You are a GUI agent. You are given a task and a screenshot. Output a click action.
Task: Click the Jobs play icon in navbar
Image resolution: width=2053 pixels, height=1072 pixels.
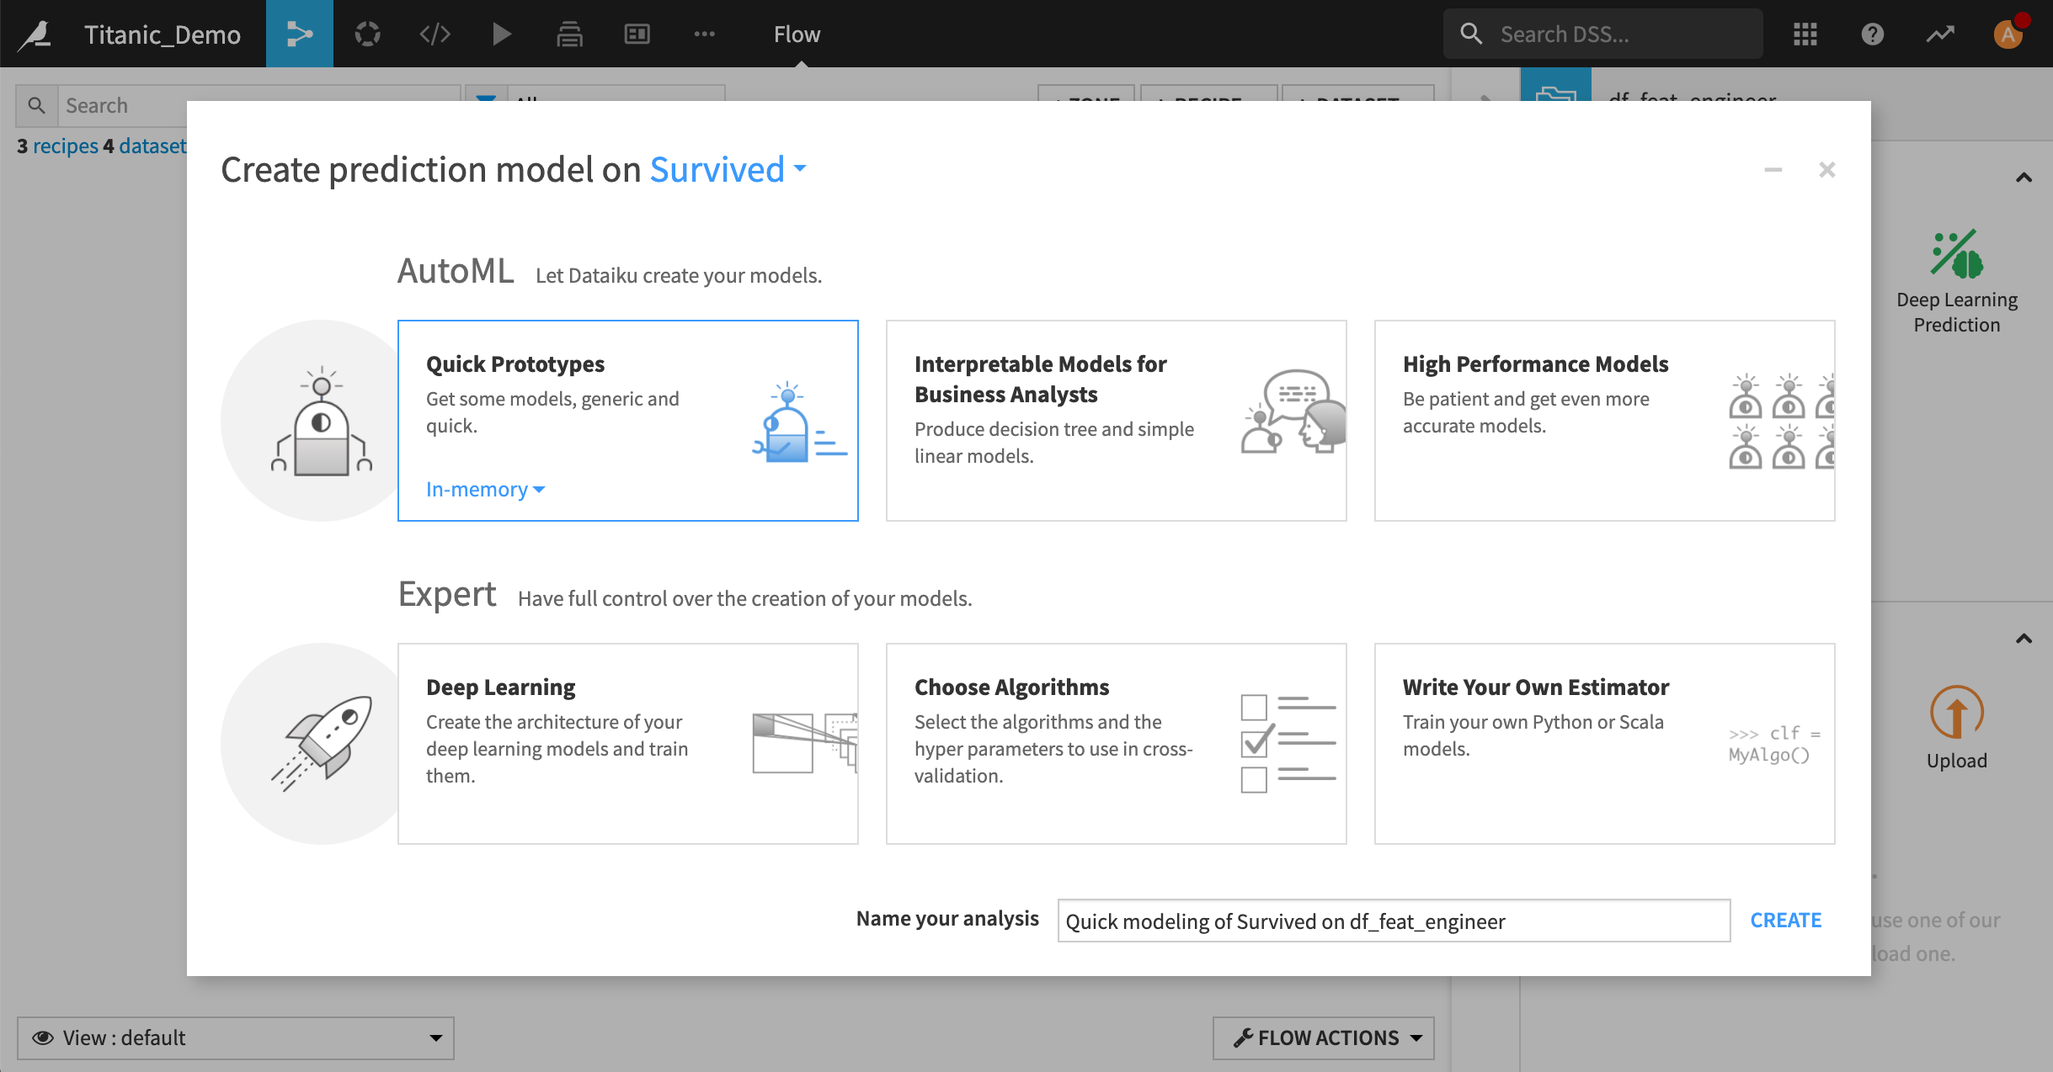click(502, 34)
